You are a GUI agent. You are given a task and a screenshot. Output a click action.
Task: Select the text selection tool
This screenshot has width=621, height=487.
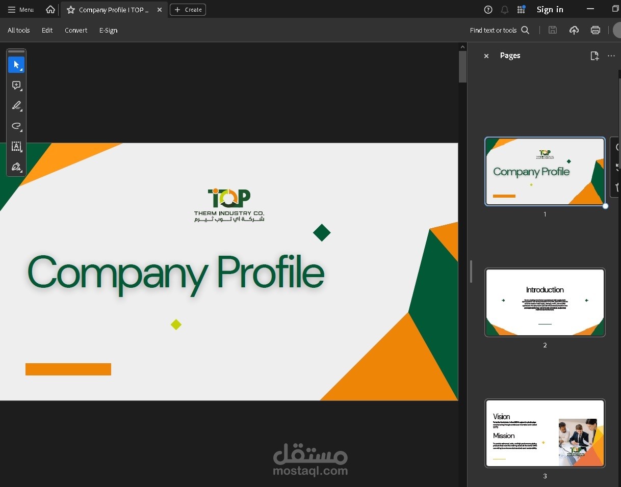[16, 147]
